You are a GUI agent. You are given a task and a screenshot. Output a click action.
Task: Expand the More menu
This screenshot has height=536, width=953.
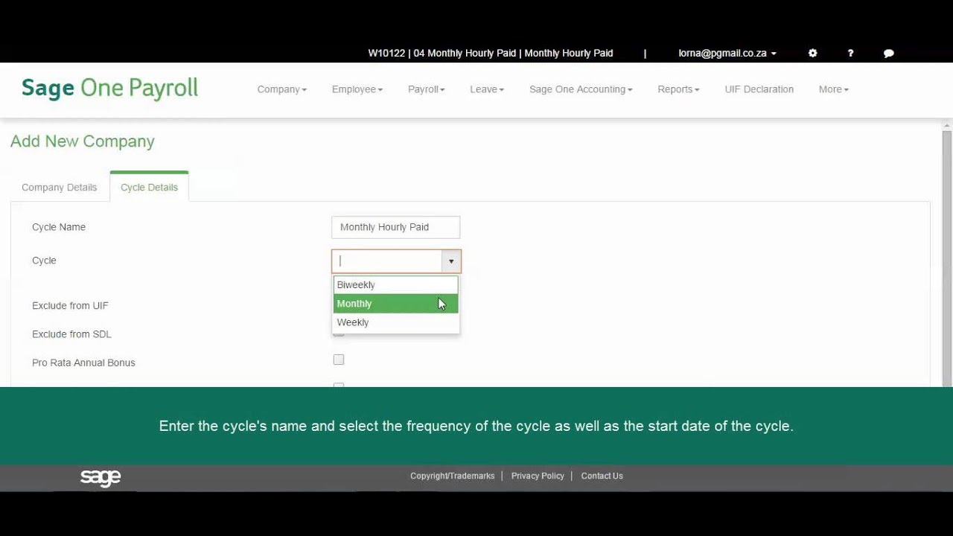coord(833,89)
